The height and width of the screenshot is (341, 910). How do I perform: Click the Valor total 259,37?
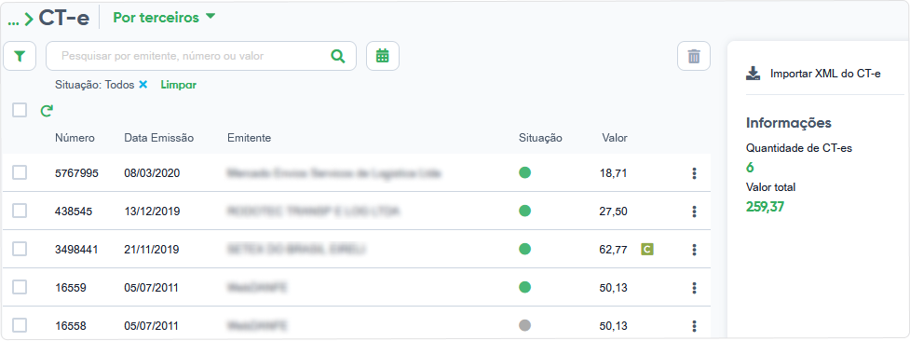pos(765,207)
